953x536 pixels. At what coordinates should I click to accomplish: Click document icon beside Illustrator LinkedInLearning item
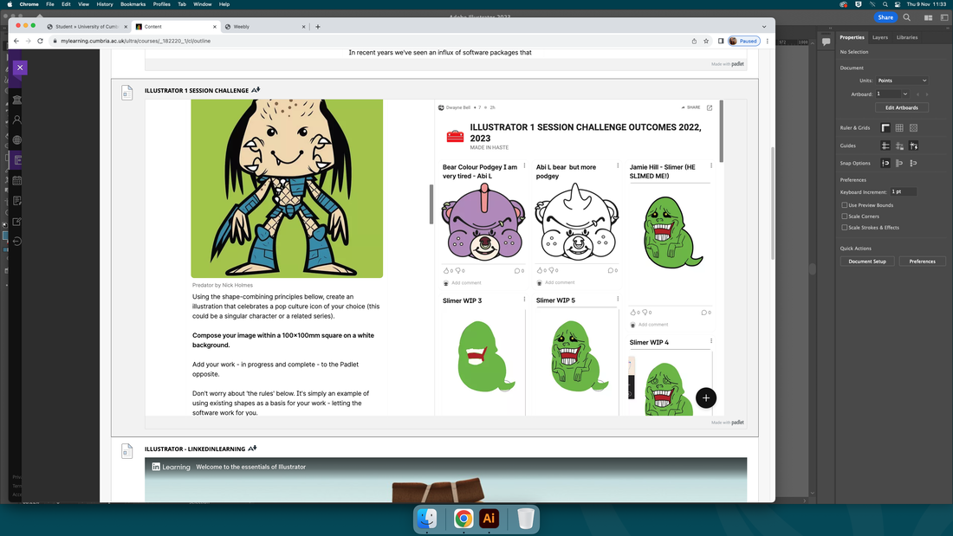pyautogui.click(x=126, y=451)
